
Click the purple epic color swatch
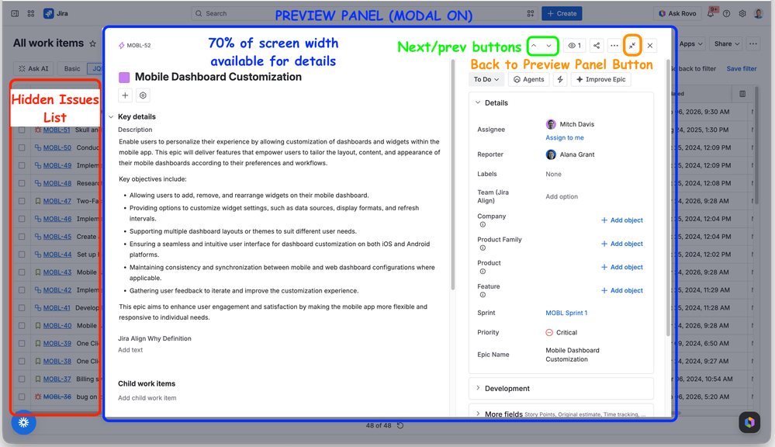[124, 77]
